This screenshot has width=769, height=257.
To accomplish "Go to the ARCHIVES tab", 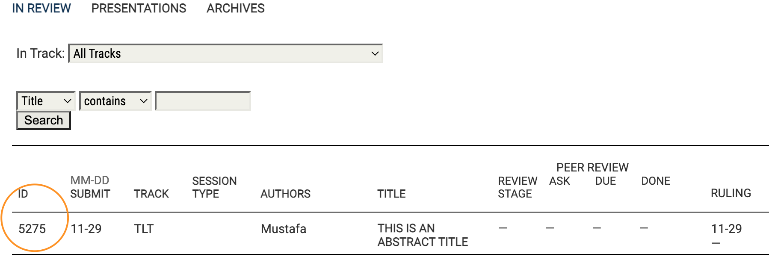I will pyautogui.click(x=235, y=8).
